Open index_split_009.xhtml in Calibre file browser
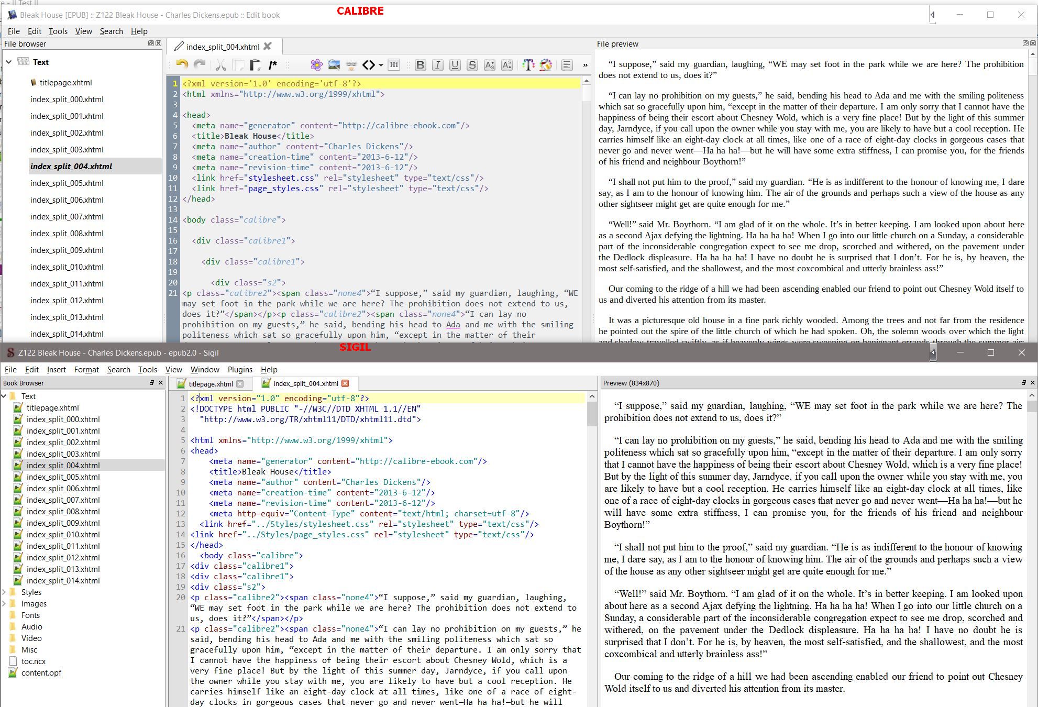 tap(67, 250)
